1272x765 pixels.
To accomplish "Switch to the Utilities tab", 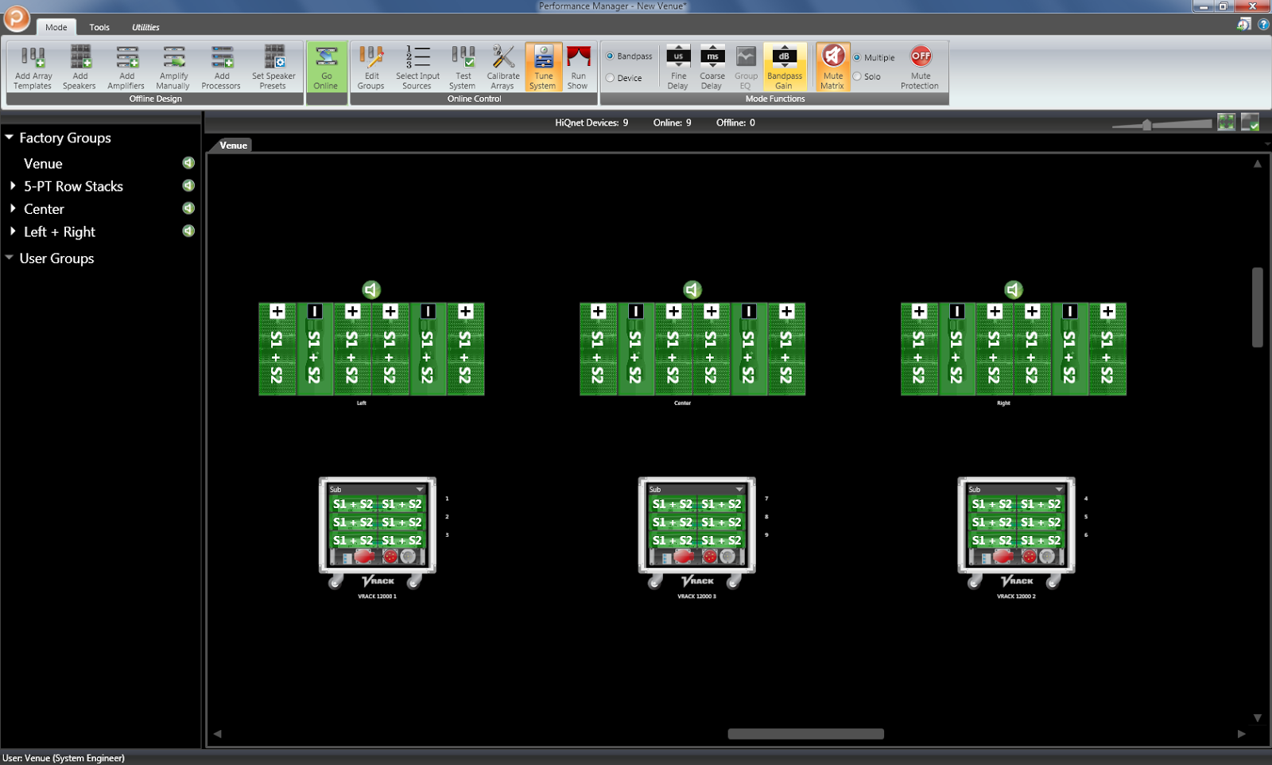I will point(145,26).
